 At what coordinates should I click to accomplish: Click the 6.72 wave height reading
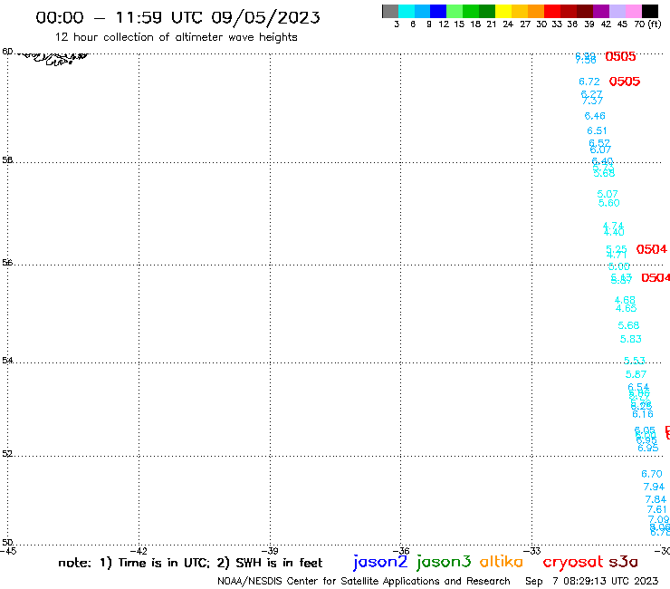click(589, 82)
